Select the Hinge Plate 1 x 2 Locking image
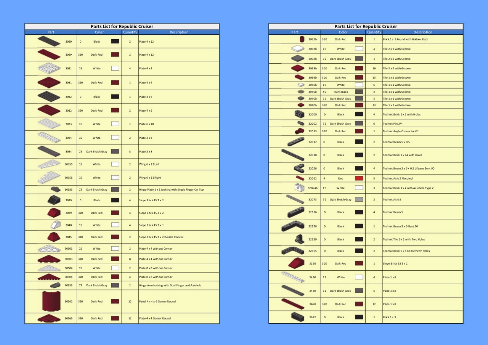 tap(56, 189)
